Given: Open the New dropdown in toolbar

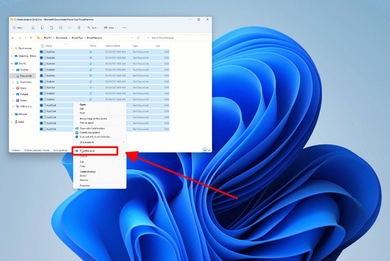Looking at the screenshot, I should (x=19, y=28).
